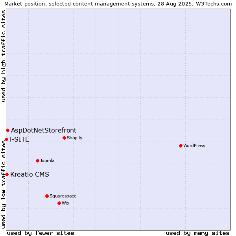Select the WordPress label text

pyautogui.click(x=194, y=146)
